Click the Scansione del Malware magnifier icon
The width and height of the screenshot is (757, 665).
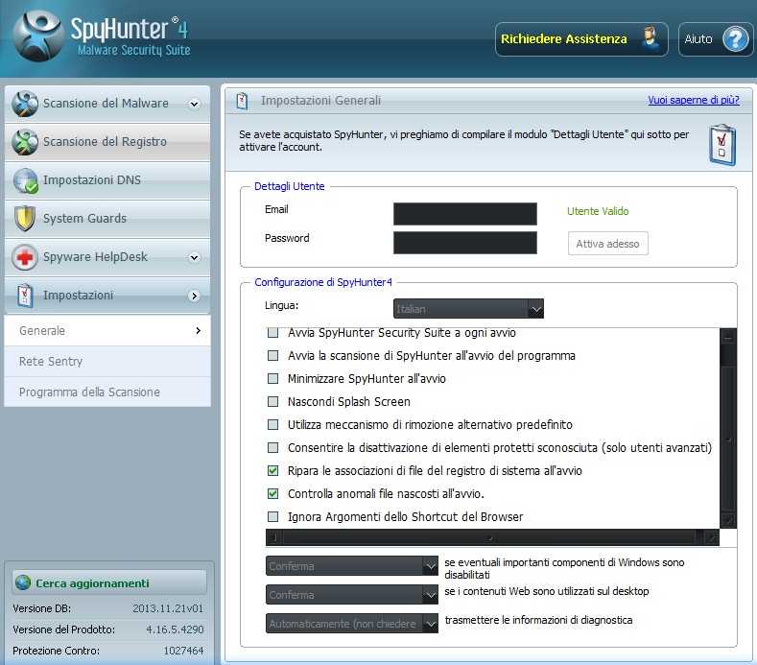point(25,104)
